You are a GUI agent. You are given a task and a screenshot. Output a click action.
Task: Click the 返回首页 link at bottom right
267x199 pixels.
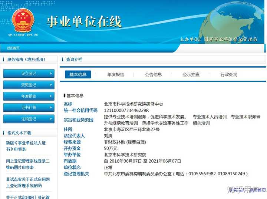click(x=258, y=190)
